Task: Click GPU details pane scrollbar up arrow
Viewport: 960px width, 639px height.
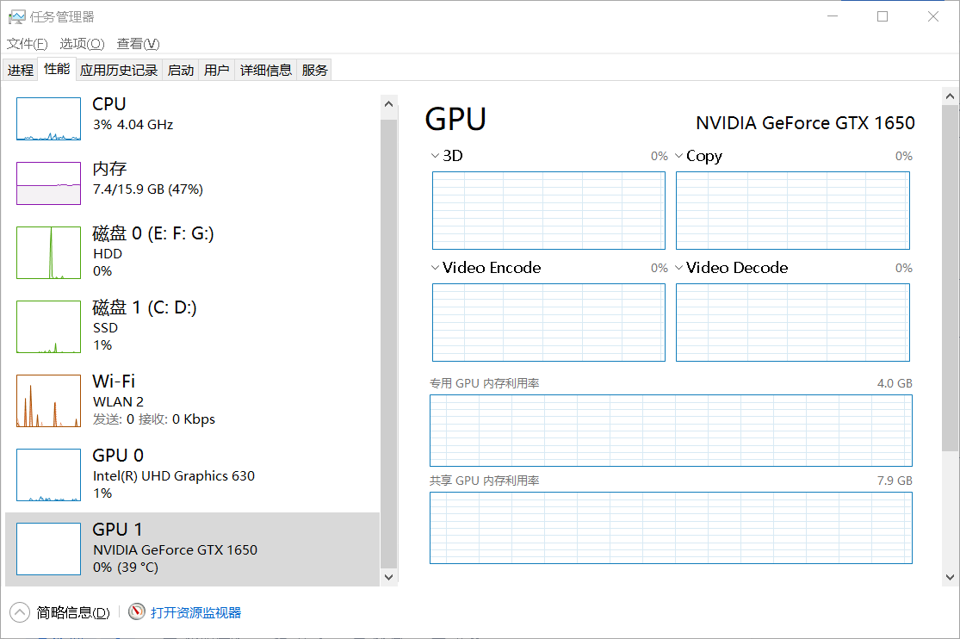Action: [x=950, y=96]
